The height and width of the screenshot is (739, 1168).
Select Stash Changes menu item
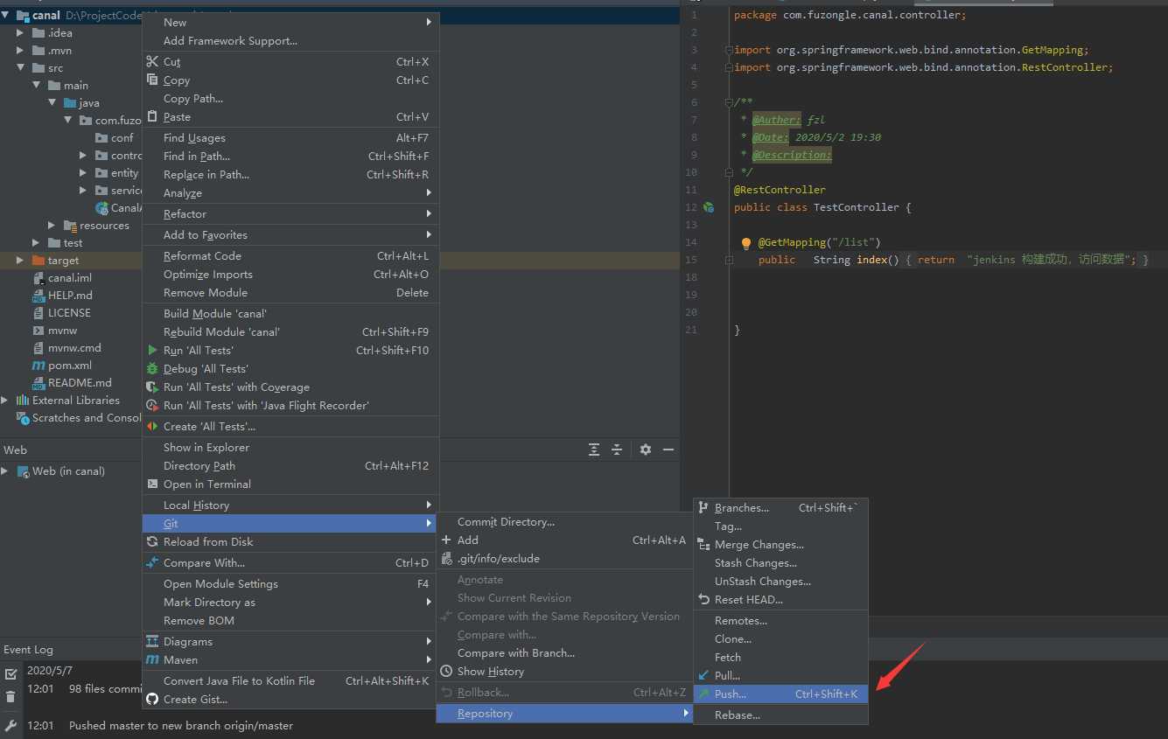[x=780, y=562]
